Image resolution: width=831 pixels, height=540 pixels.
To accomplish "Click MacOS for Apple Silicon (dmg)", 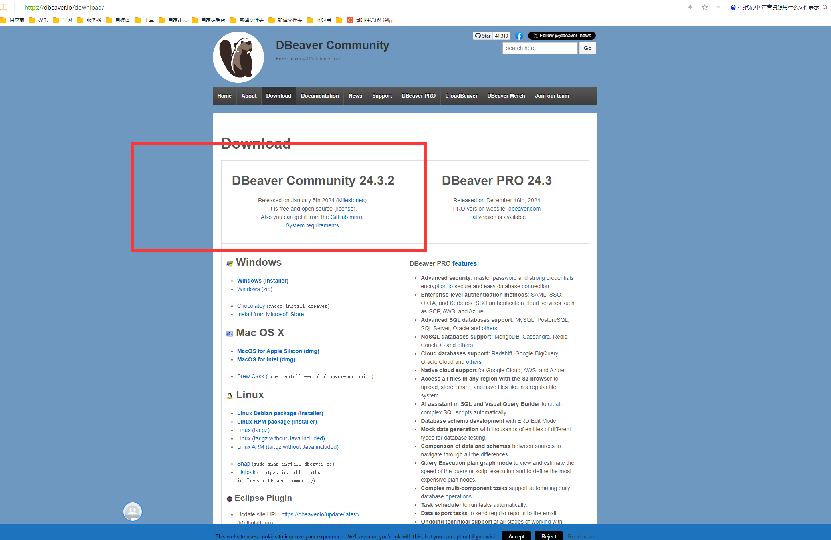I will pos(278,351).
